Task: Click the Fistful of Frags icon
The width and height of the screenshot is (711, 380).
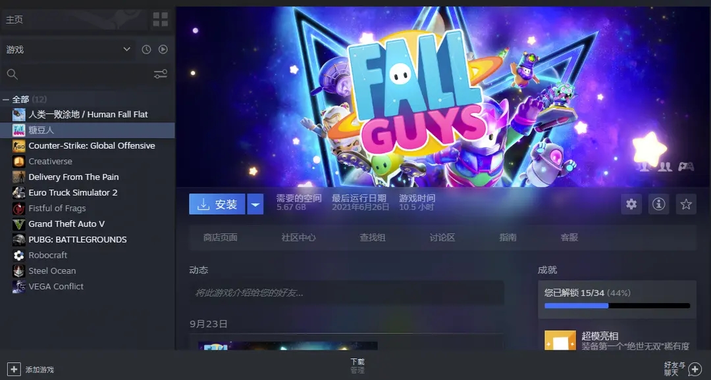Action: coord(18,208)
